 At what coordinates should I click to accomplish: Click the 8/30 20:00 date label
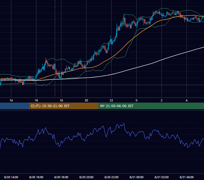click(86, 177)
